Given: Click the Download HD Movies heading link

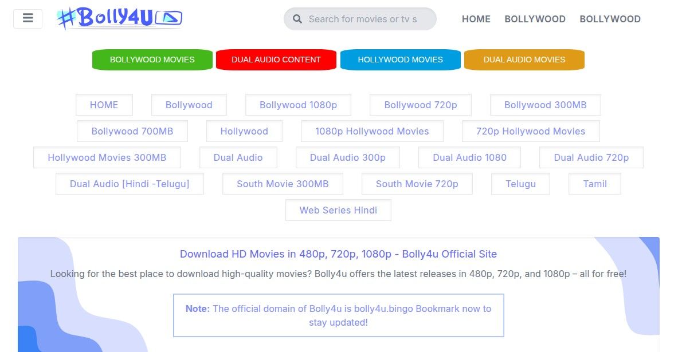Looking at the screenshot, I should 338,254.
